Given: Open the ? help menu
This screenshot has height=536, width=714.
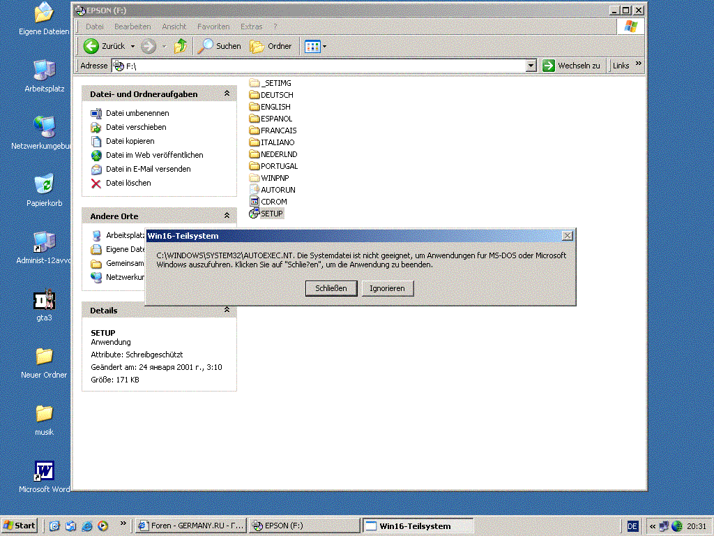Looking at the screenshot, I should click(x=275, y=27).
